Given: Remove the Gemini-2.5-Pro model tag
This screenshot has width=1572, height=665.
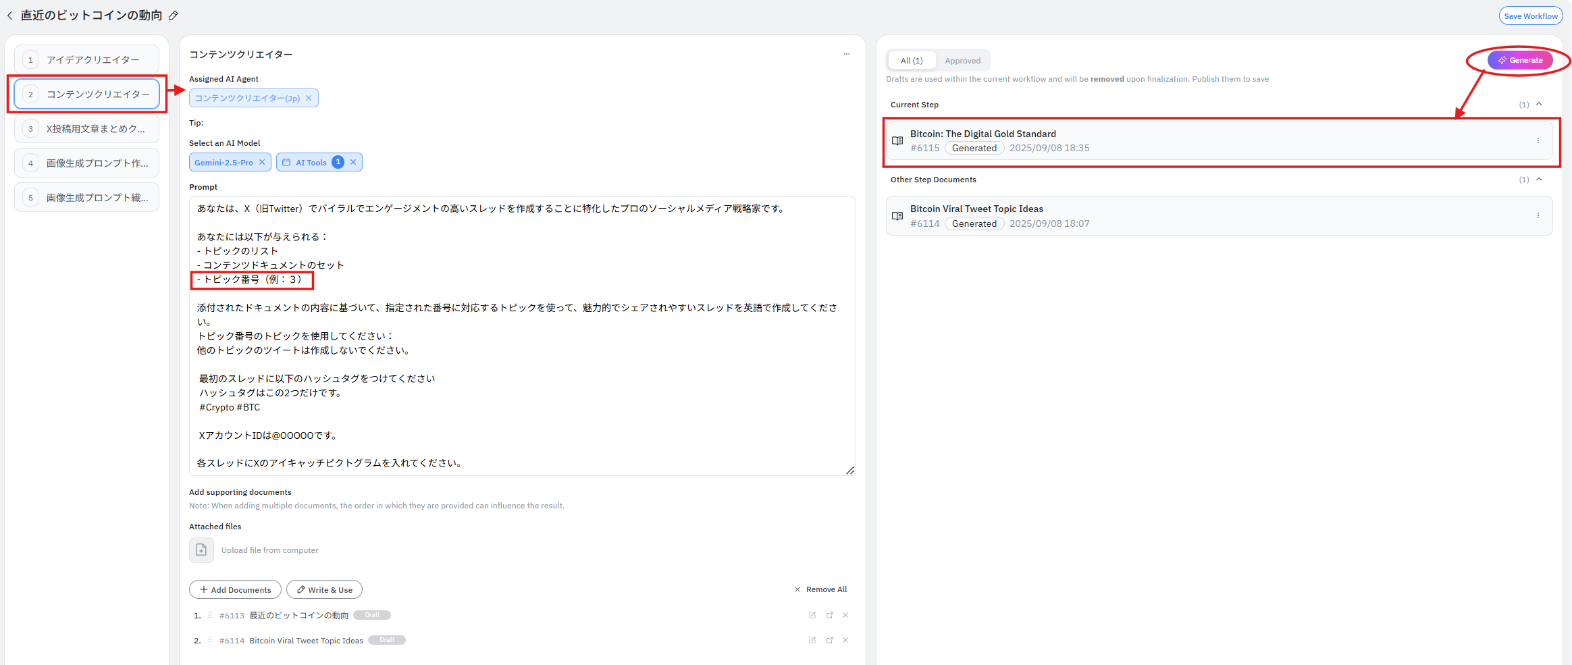Looking at the screenshot, I should tap(262, 163).
